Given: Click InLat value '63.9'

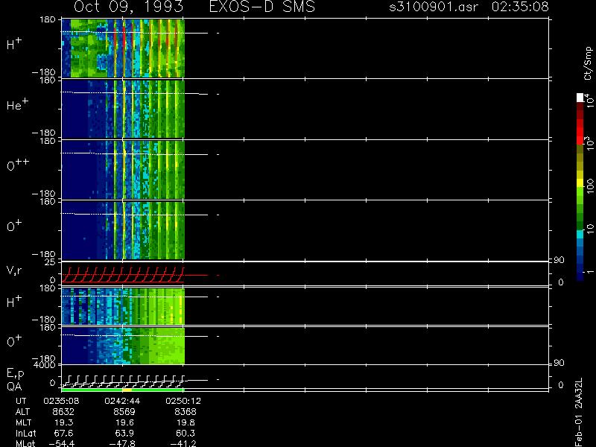Looking at the screenshot, I should click(x=124, y=433).
